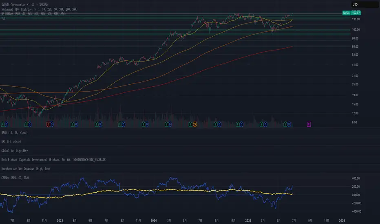Screen dimensions: 380x224
Task: Select the CAPMα (SPX, 60, 252) legend
Action: [15, 178]
